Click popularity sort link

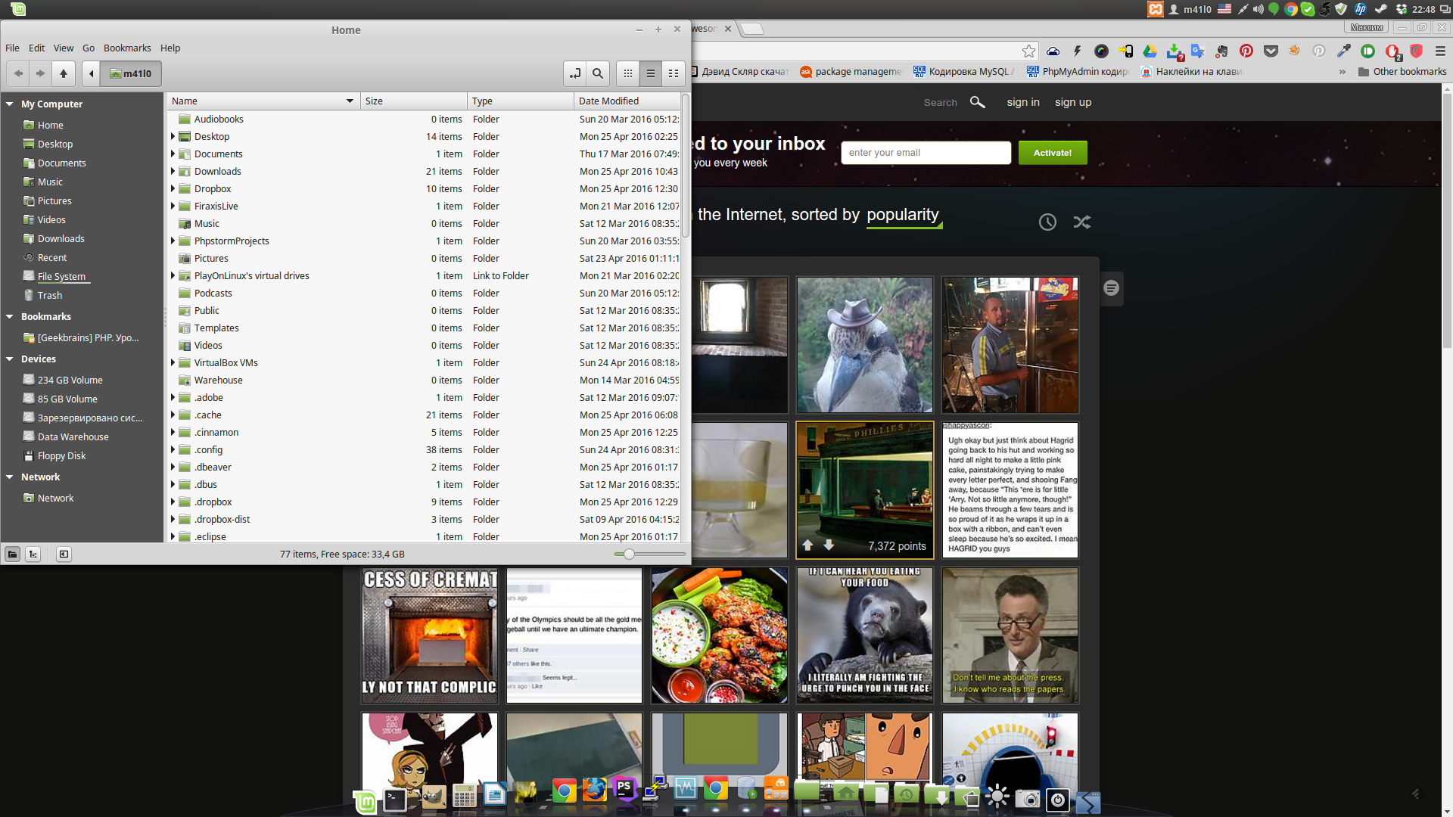pyautogui.click(x=903, y=215)
